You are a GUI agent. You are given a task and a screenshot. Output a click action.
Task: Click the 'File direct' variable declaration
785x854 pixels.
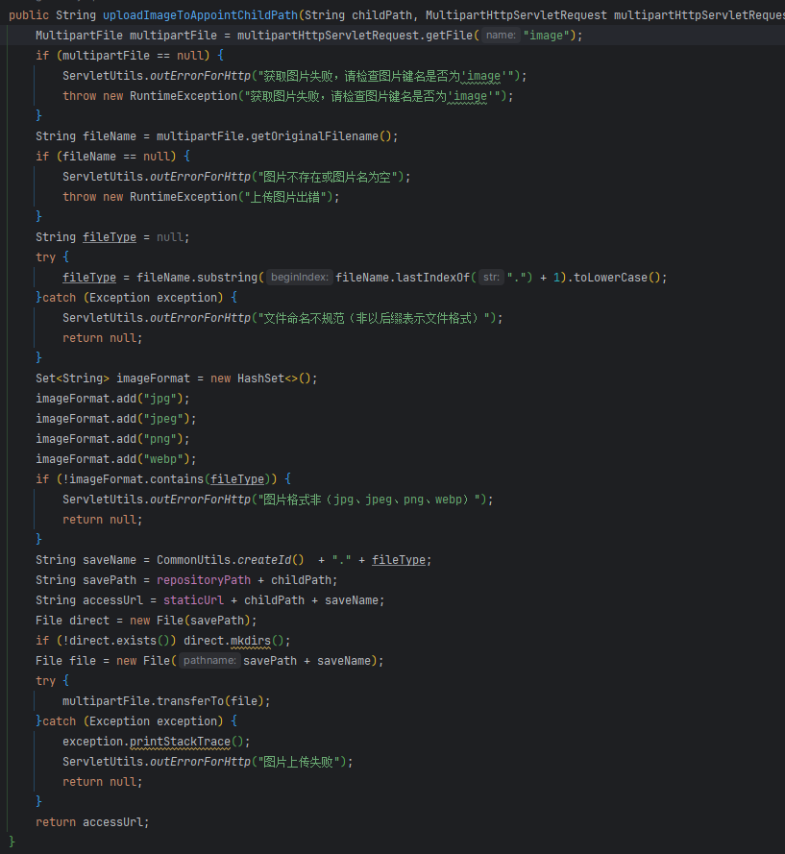72,621
